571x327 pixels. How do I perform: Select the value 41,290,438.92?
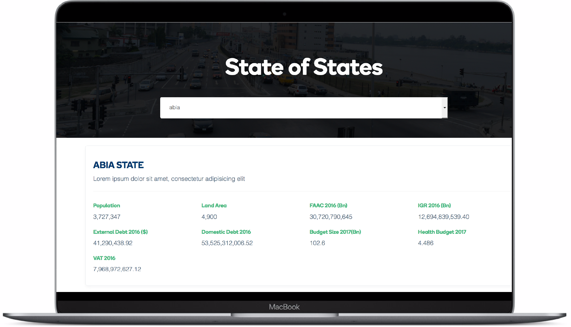(x=113, y=243)
